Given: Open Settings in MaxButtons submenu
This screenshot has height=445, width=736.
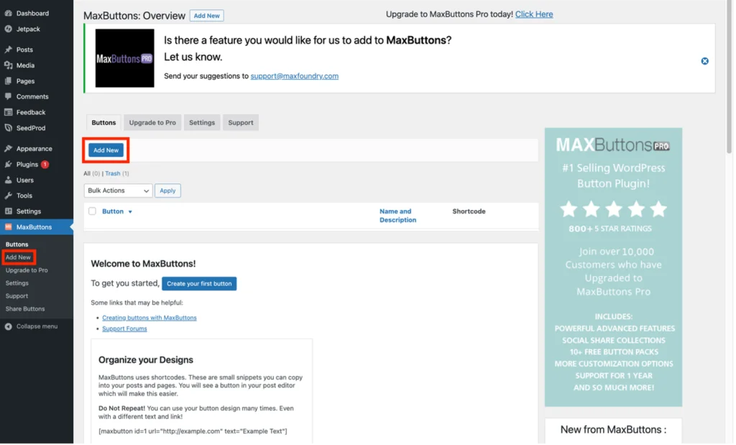Looking at the screenshot, I should click(17, 283).
